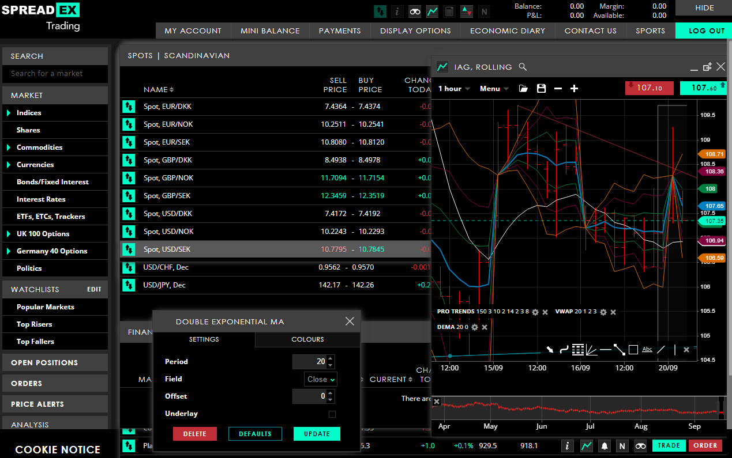
Task: Toggle the N news icon in top toolbar
Action: pos(484,12)
